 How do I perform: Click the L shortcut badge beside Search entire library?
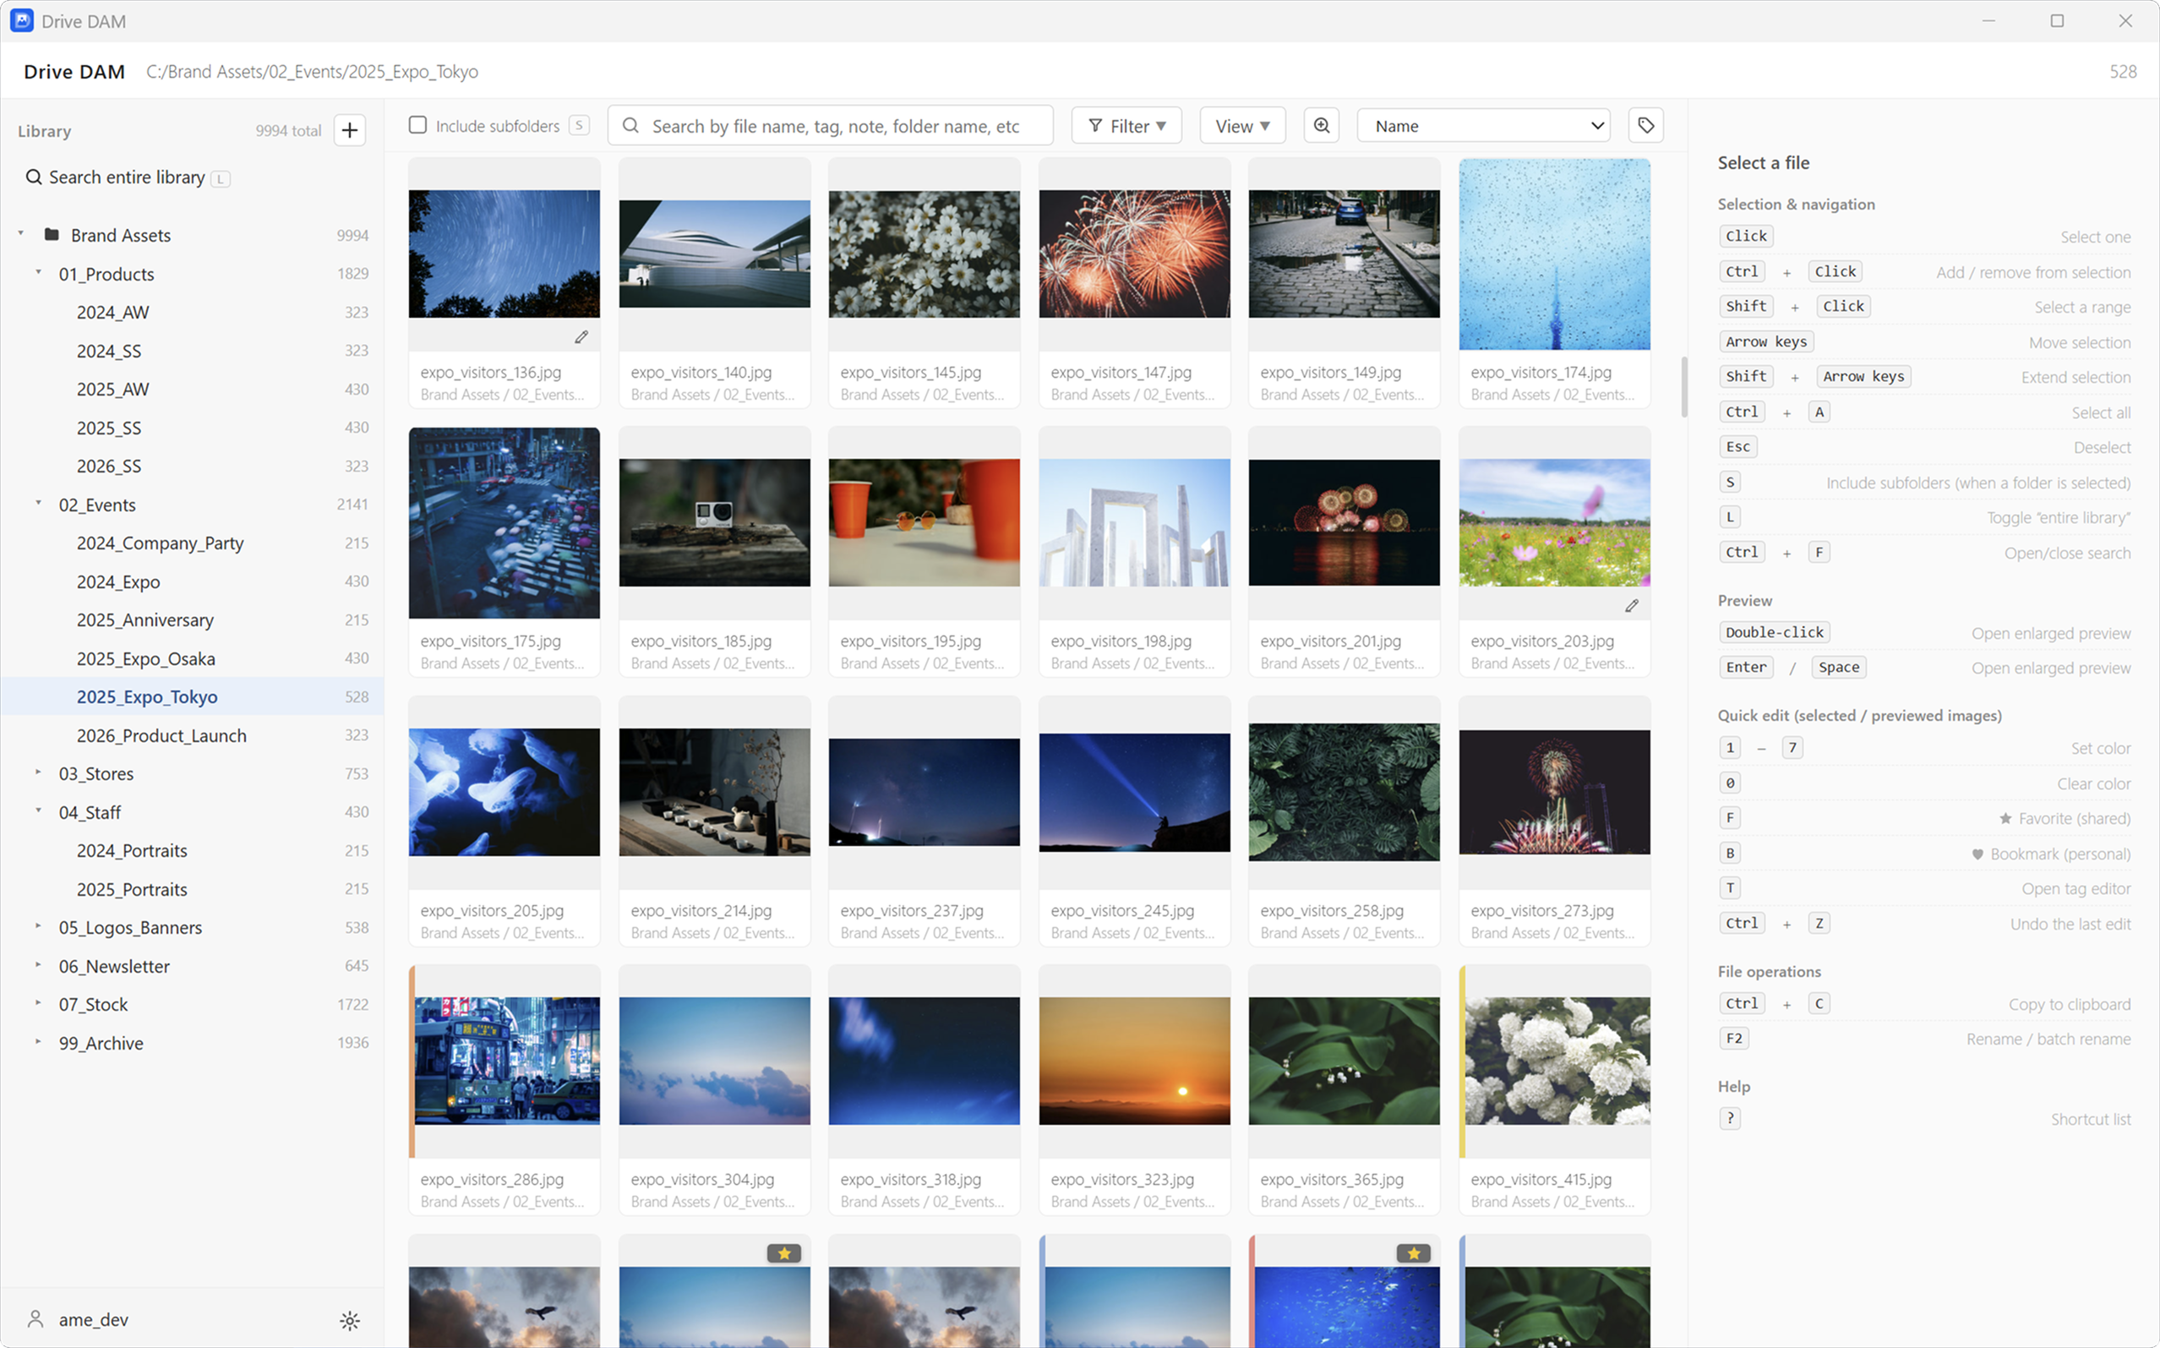[x=221, y=178]
